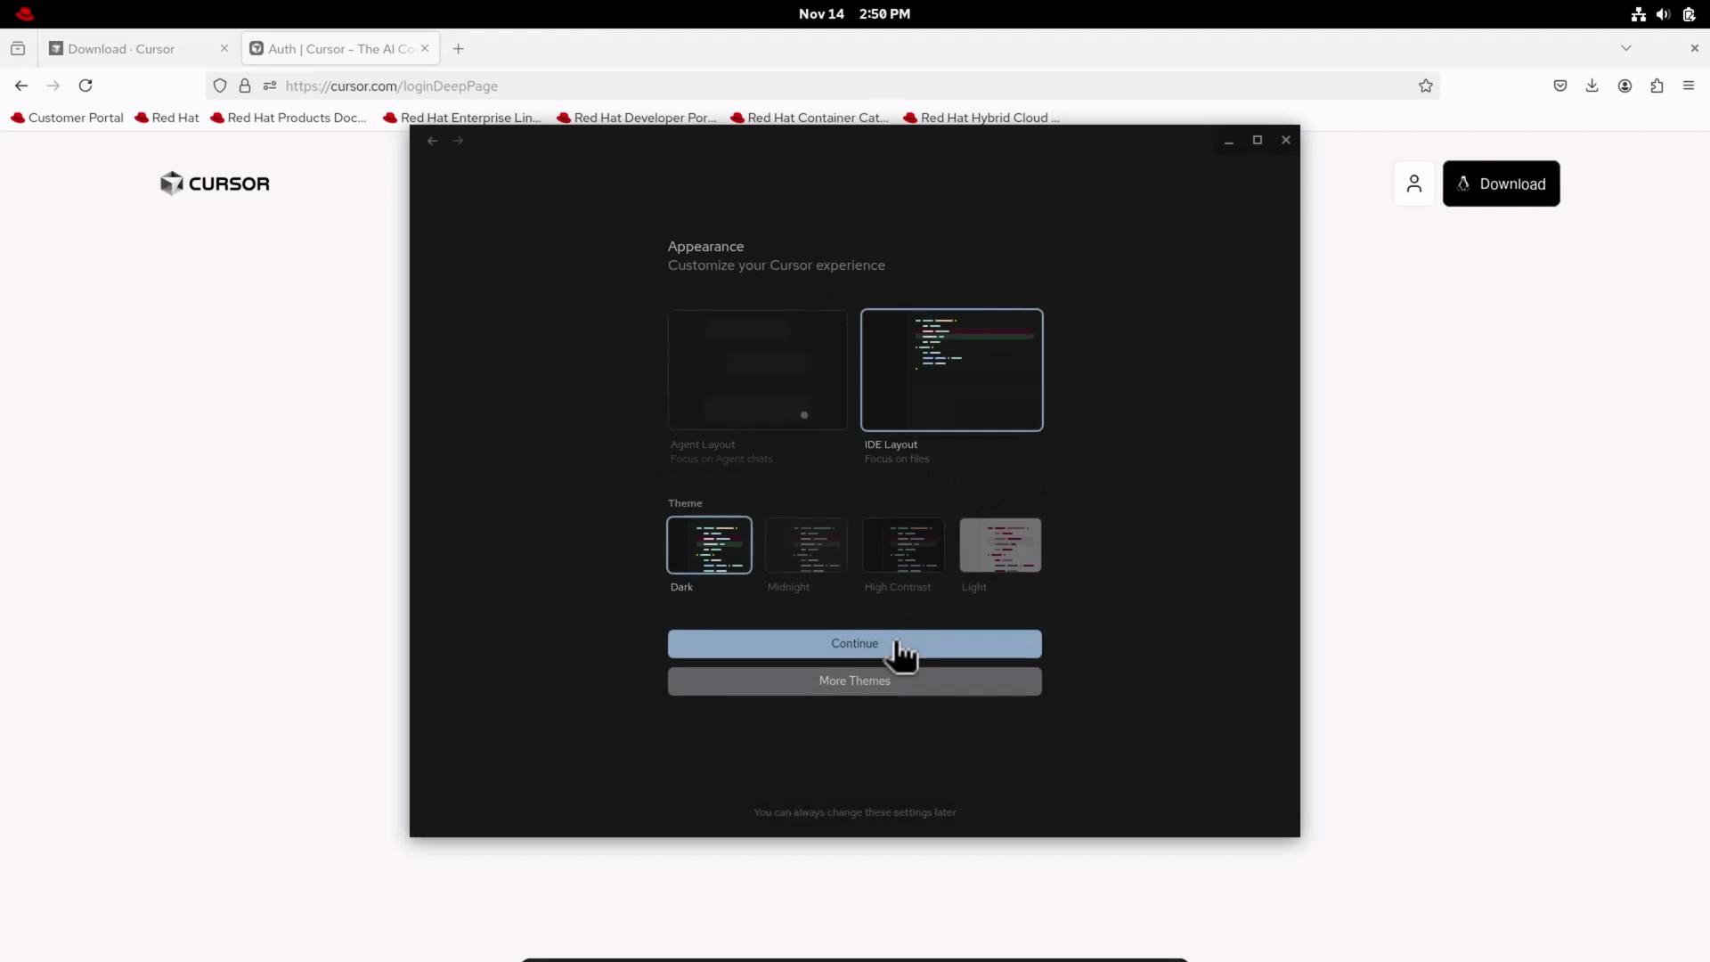Open the Pocket save icon
Viewport: 1710px width, 962px height.
coord(1560,86)
